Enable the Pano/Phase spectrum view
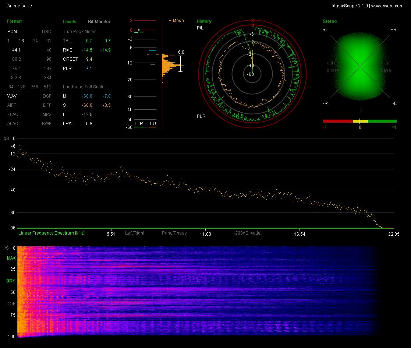Image resolution: width=411 pixels, height=348 pixels. tap(174, 233)
